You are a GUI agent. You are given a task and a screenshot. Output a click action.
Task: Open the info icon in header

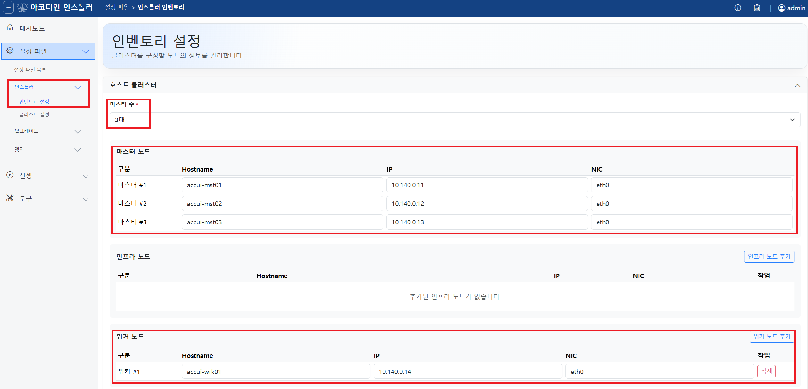click(x=738, y=8)
